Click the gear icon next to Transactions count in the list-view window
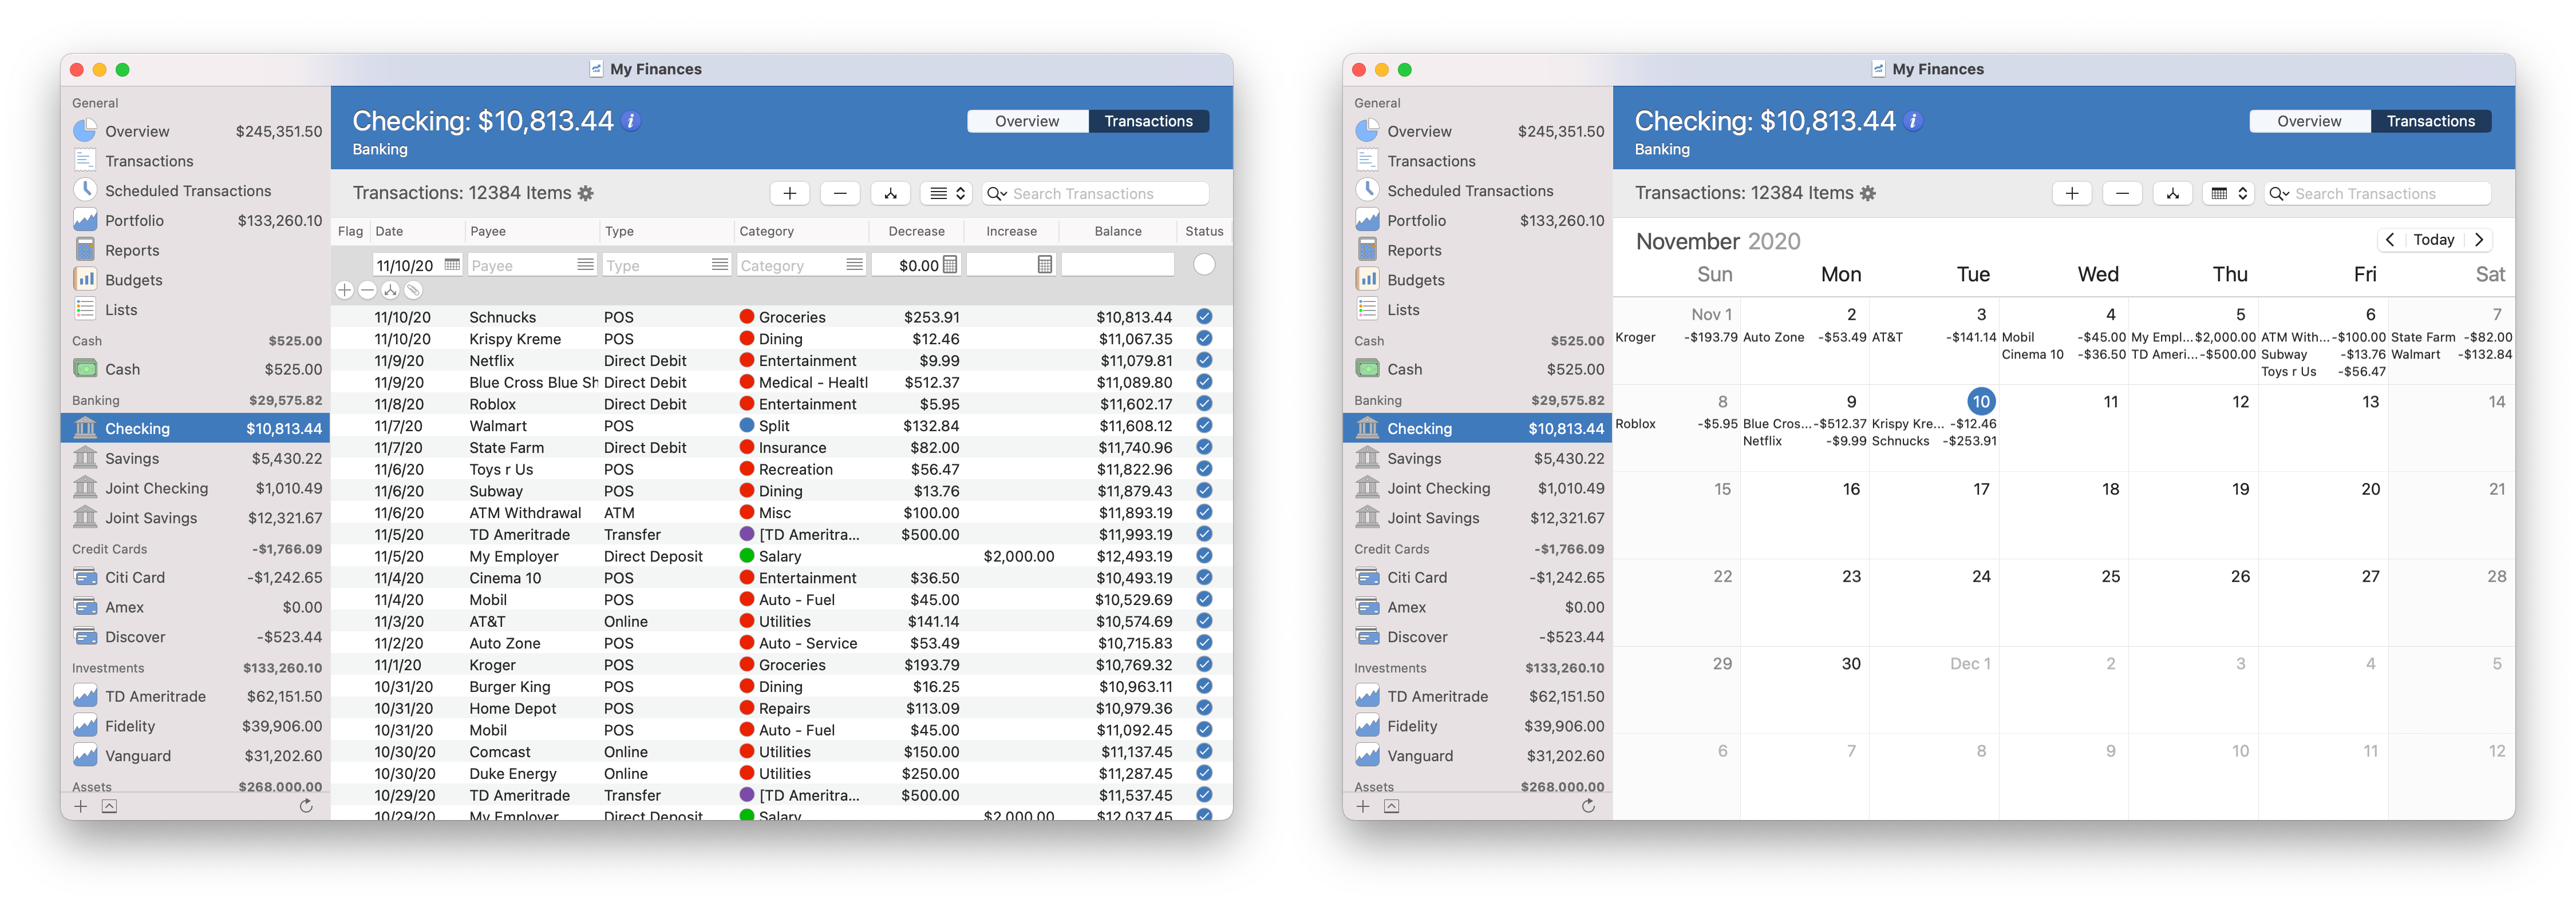2576x915 pixels. pos(586,194)
